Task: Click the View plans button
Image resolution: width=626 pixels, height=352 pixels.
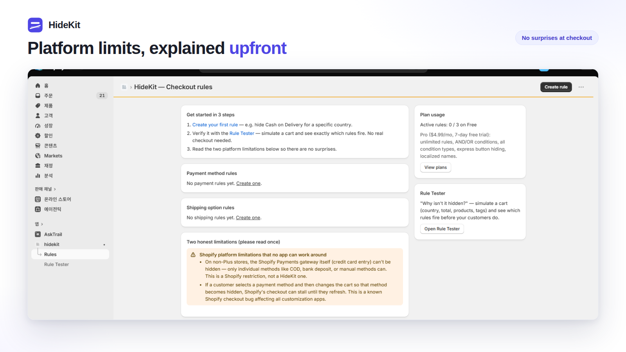Action: pyautogui.click(x=435, y=167)
